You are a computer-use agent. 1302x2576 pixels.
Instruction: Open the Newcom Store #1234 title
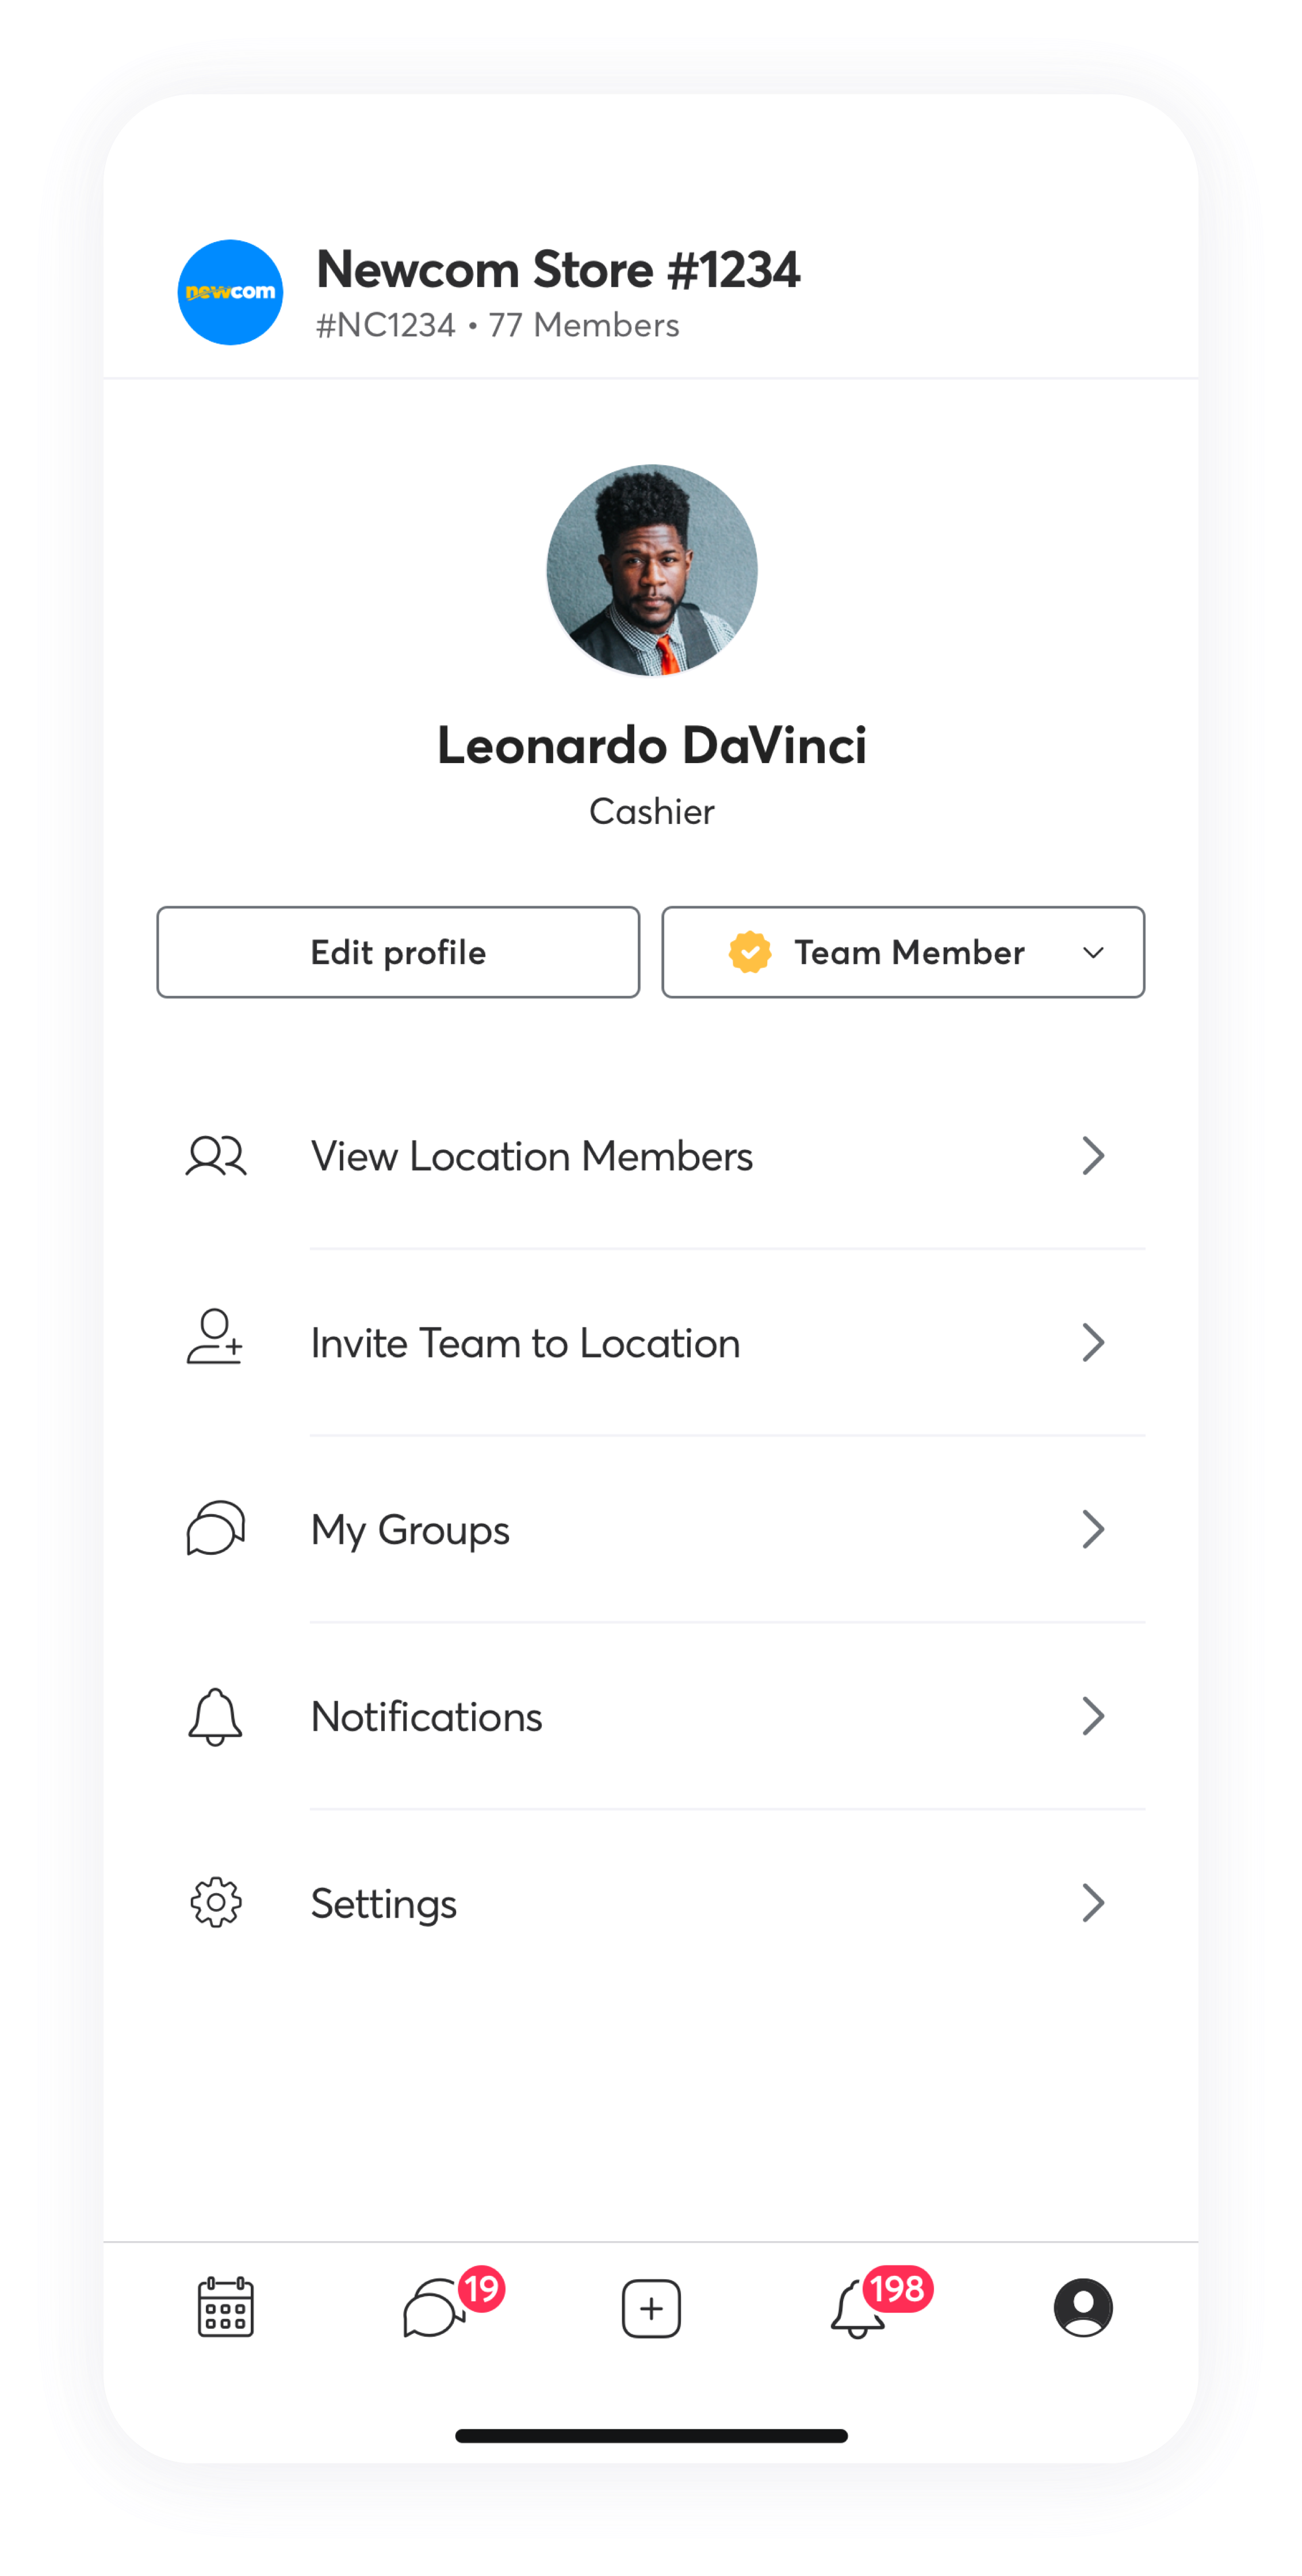point(558,270)
